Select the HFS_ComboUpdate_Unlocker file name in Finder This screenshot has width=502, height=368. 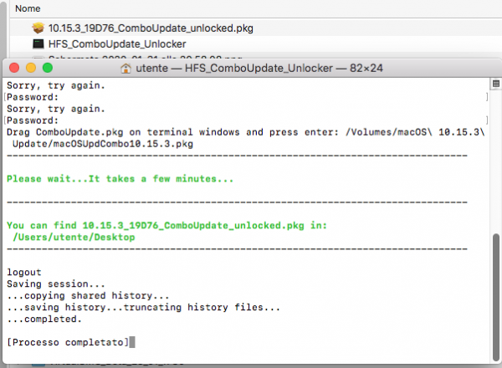click(x=117, y=43)
